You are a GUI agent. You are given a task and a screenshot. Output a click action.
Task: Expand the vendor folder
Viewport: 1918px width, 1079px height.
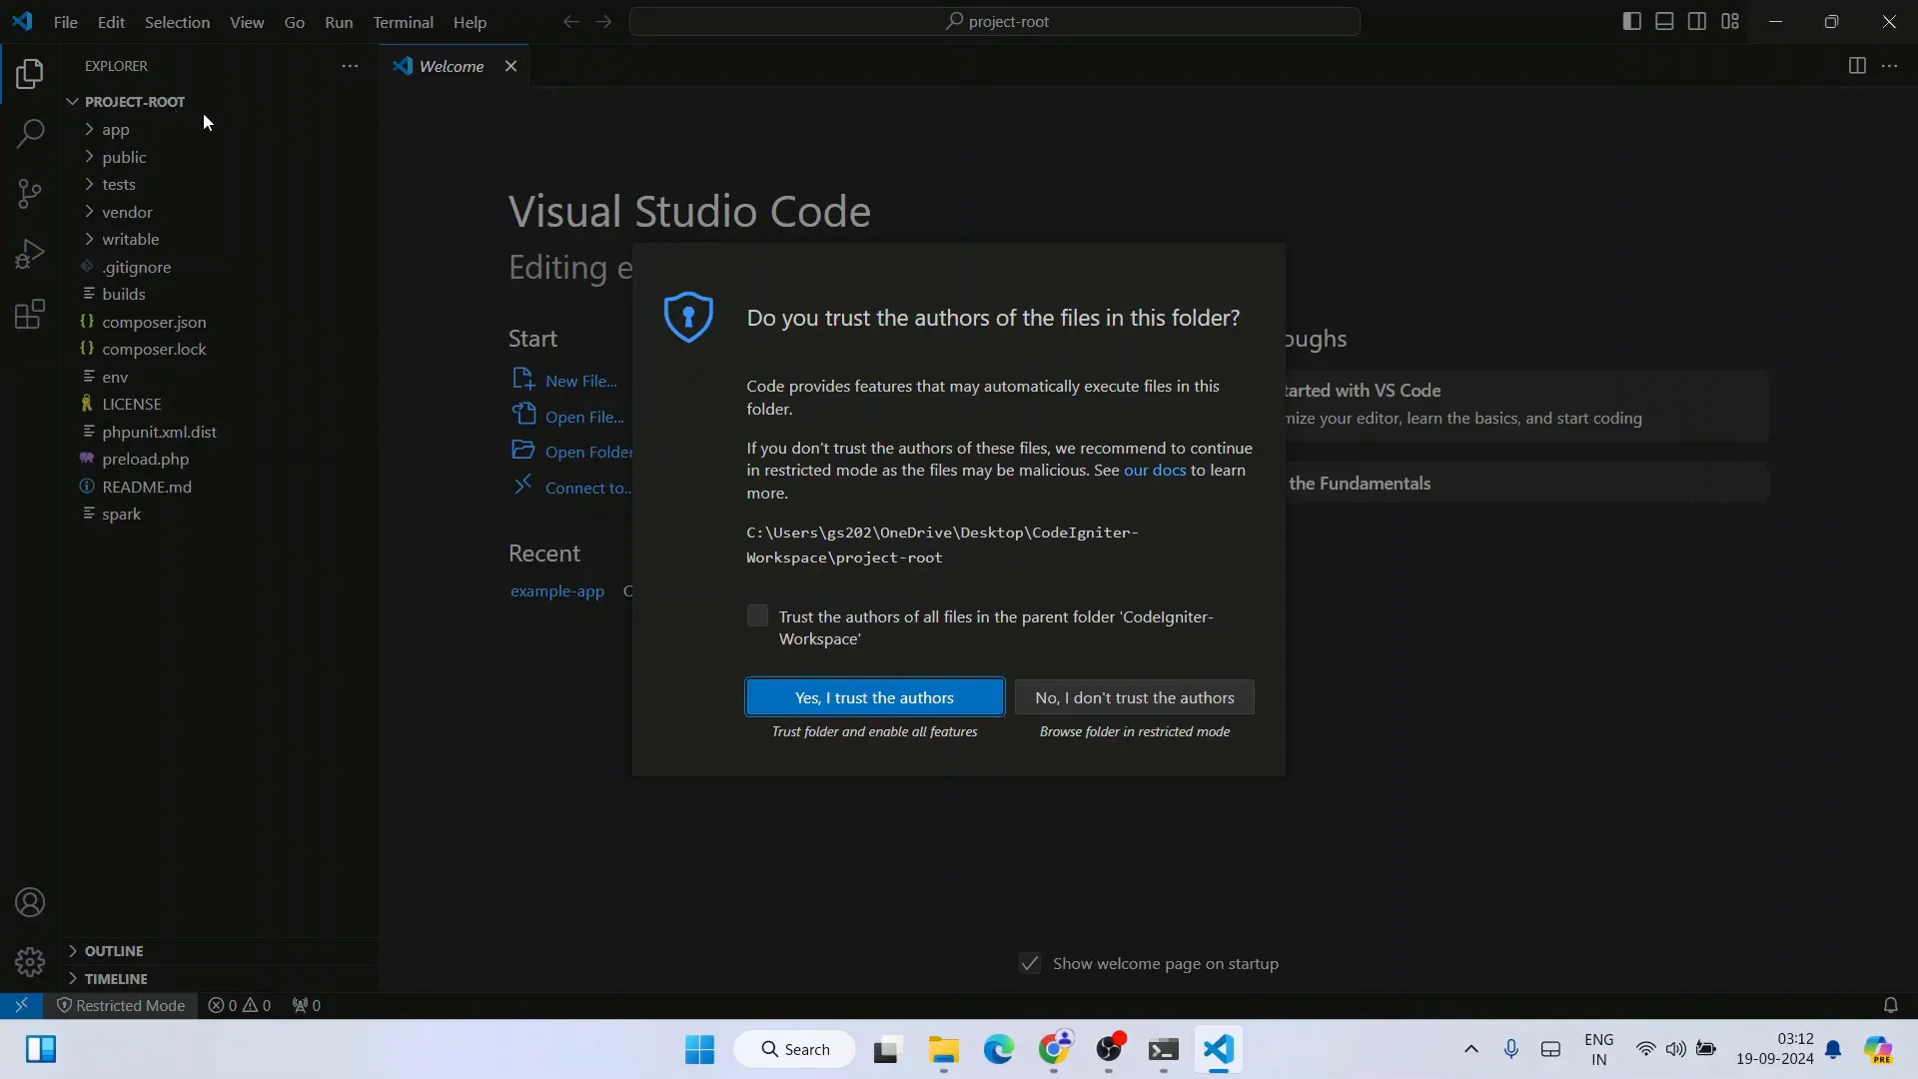click(x=127, y=213)
